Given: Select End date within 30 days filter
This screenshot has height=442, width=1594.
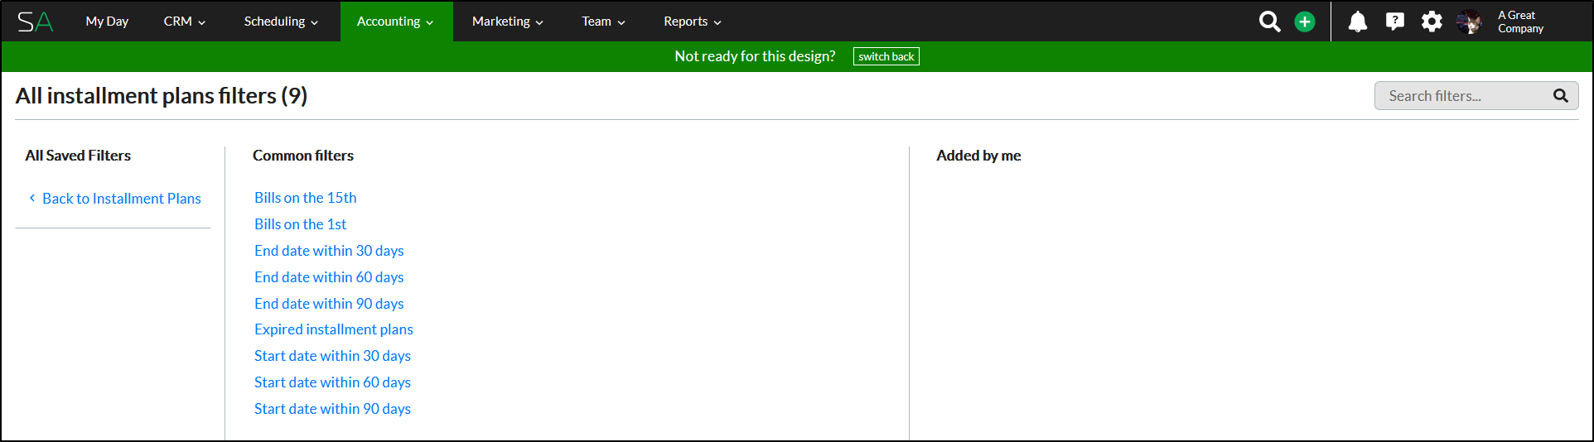Looking at the screenshot, I should pos(329,251).
